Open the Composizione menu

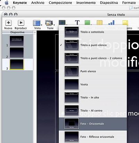[60, 2]
